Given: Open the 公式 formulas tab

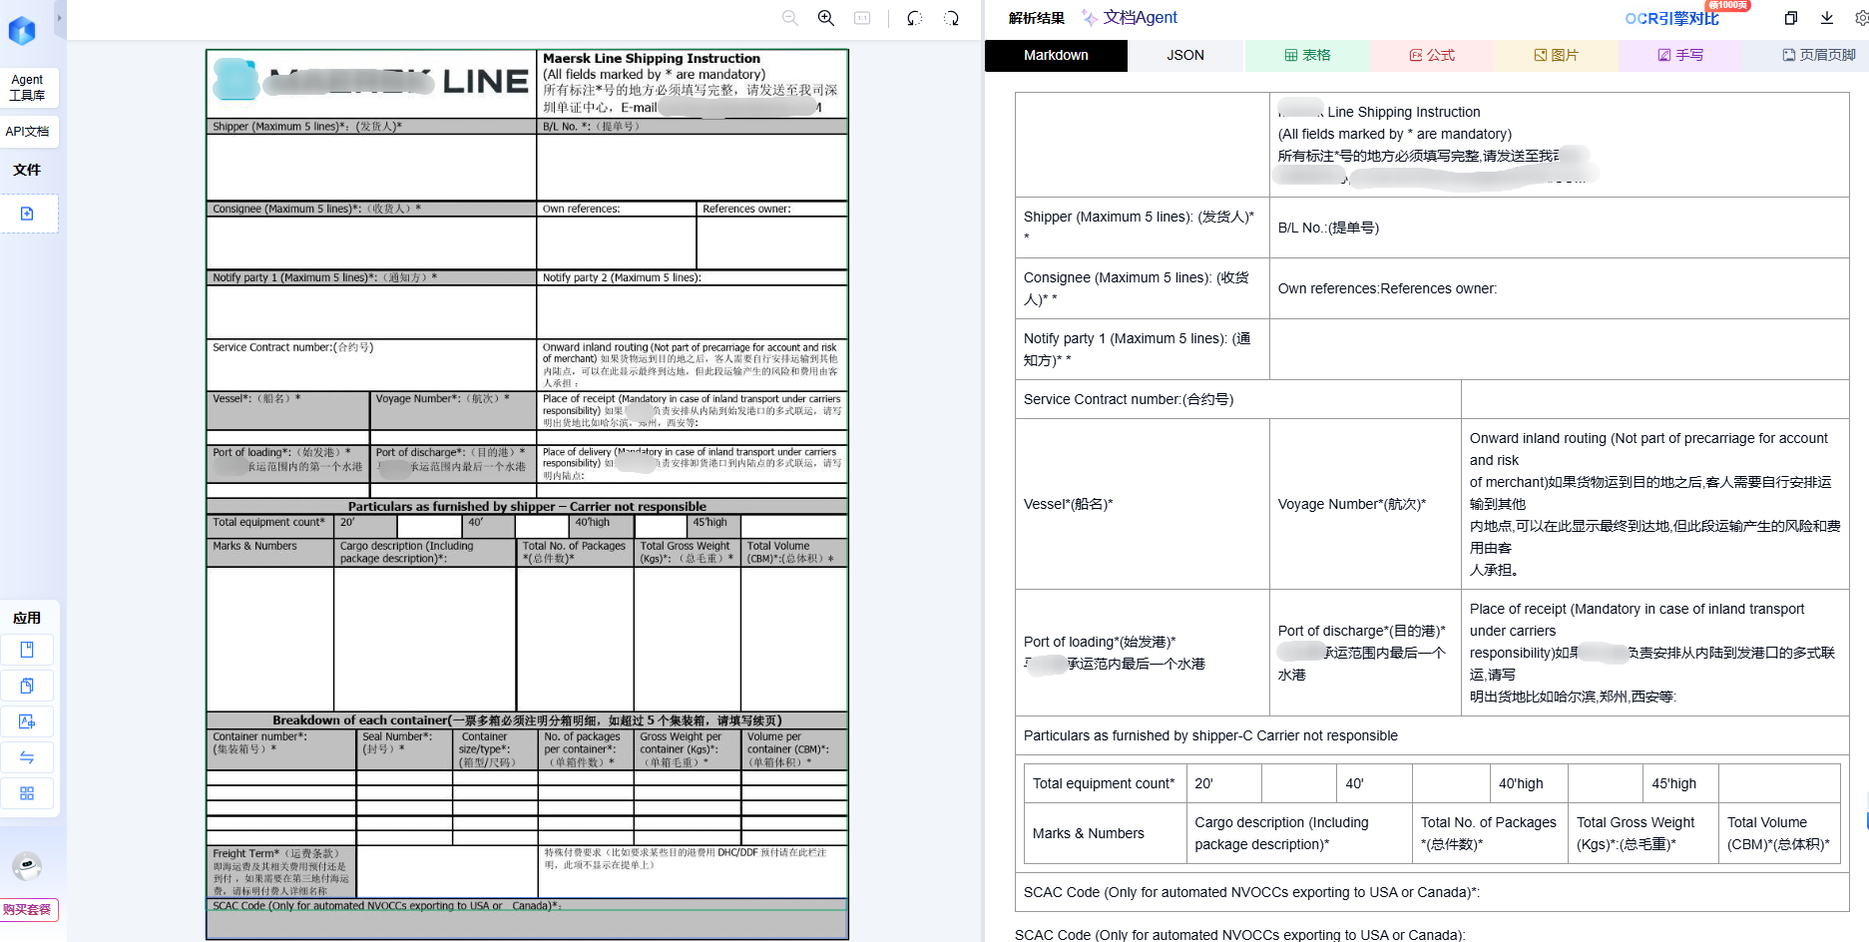Looking at the screenshot, I should pos(1432,55).
